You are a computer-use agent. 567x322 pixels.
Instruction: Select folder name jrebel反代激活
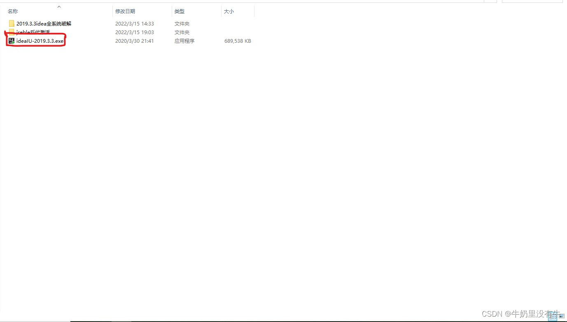pos(33,32)
